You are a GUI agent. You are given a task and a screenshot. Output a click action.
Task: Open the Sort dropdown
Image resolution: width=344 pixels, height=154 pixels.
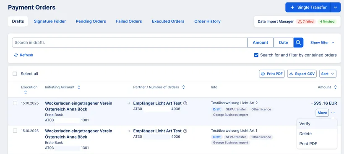(x=328, y=74)
